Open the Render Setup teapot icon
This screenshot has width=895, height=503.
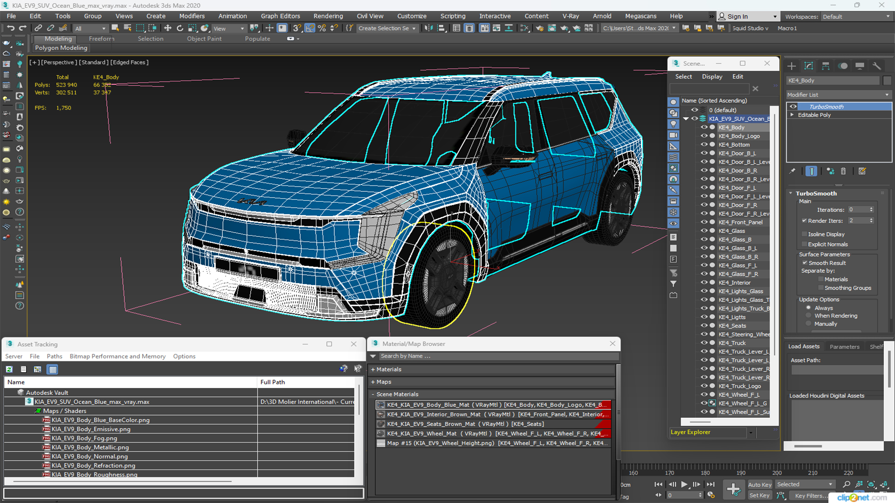pos(539,28)
